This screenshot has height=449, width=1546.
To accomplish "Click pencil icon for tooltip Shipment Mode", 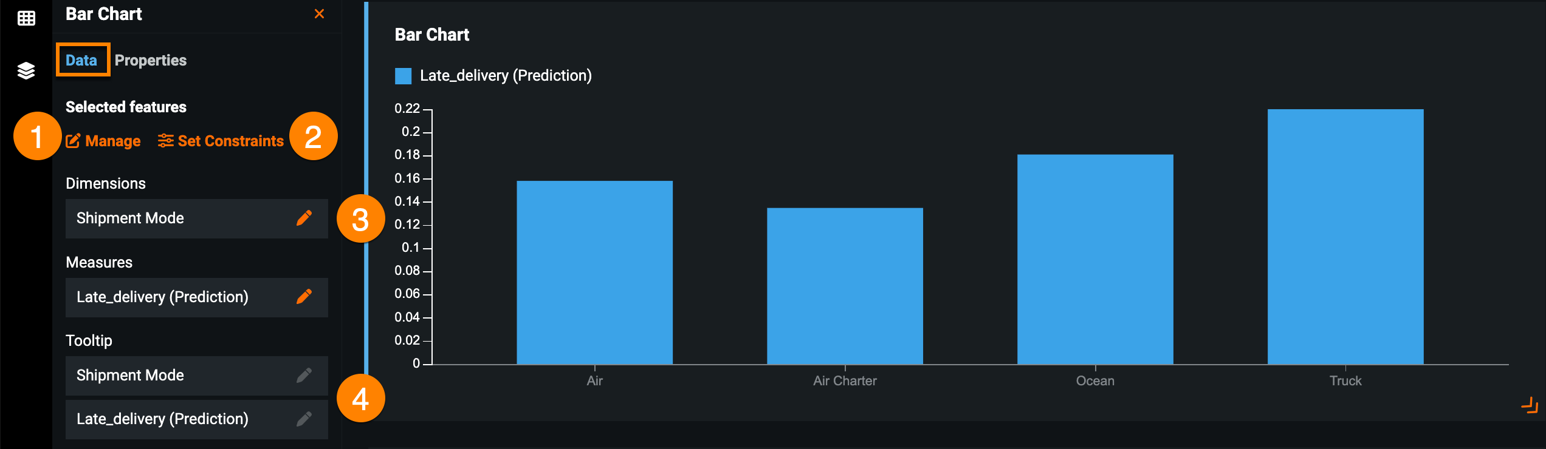I will (304, 376).
